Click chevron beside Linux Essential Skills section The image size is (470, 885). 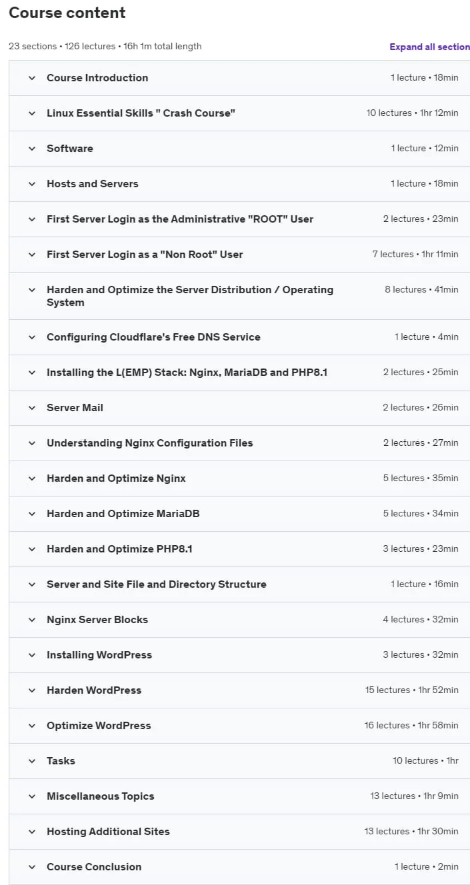click(x=31, y=113)
